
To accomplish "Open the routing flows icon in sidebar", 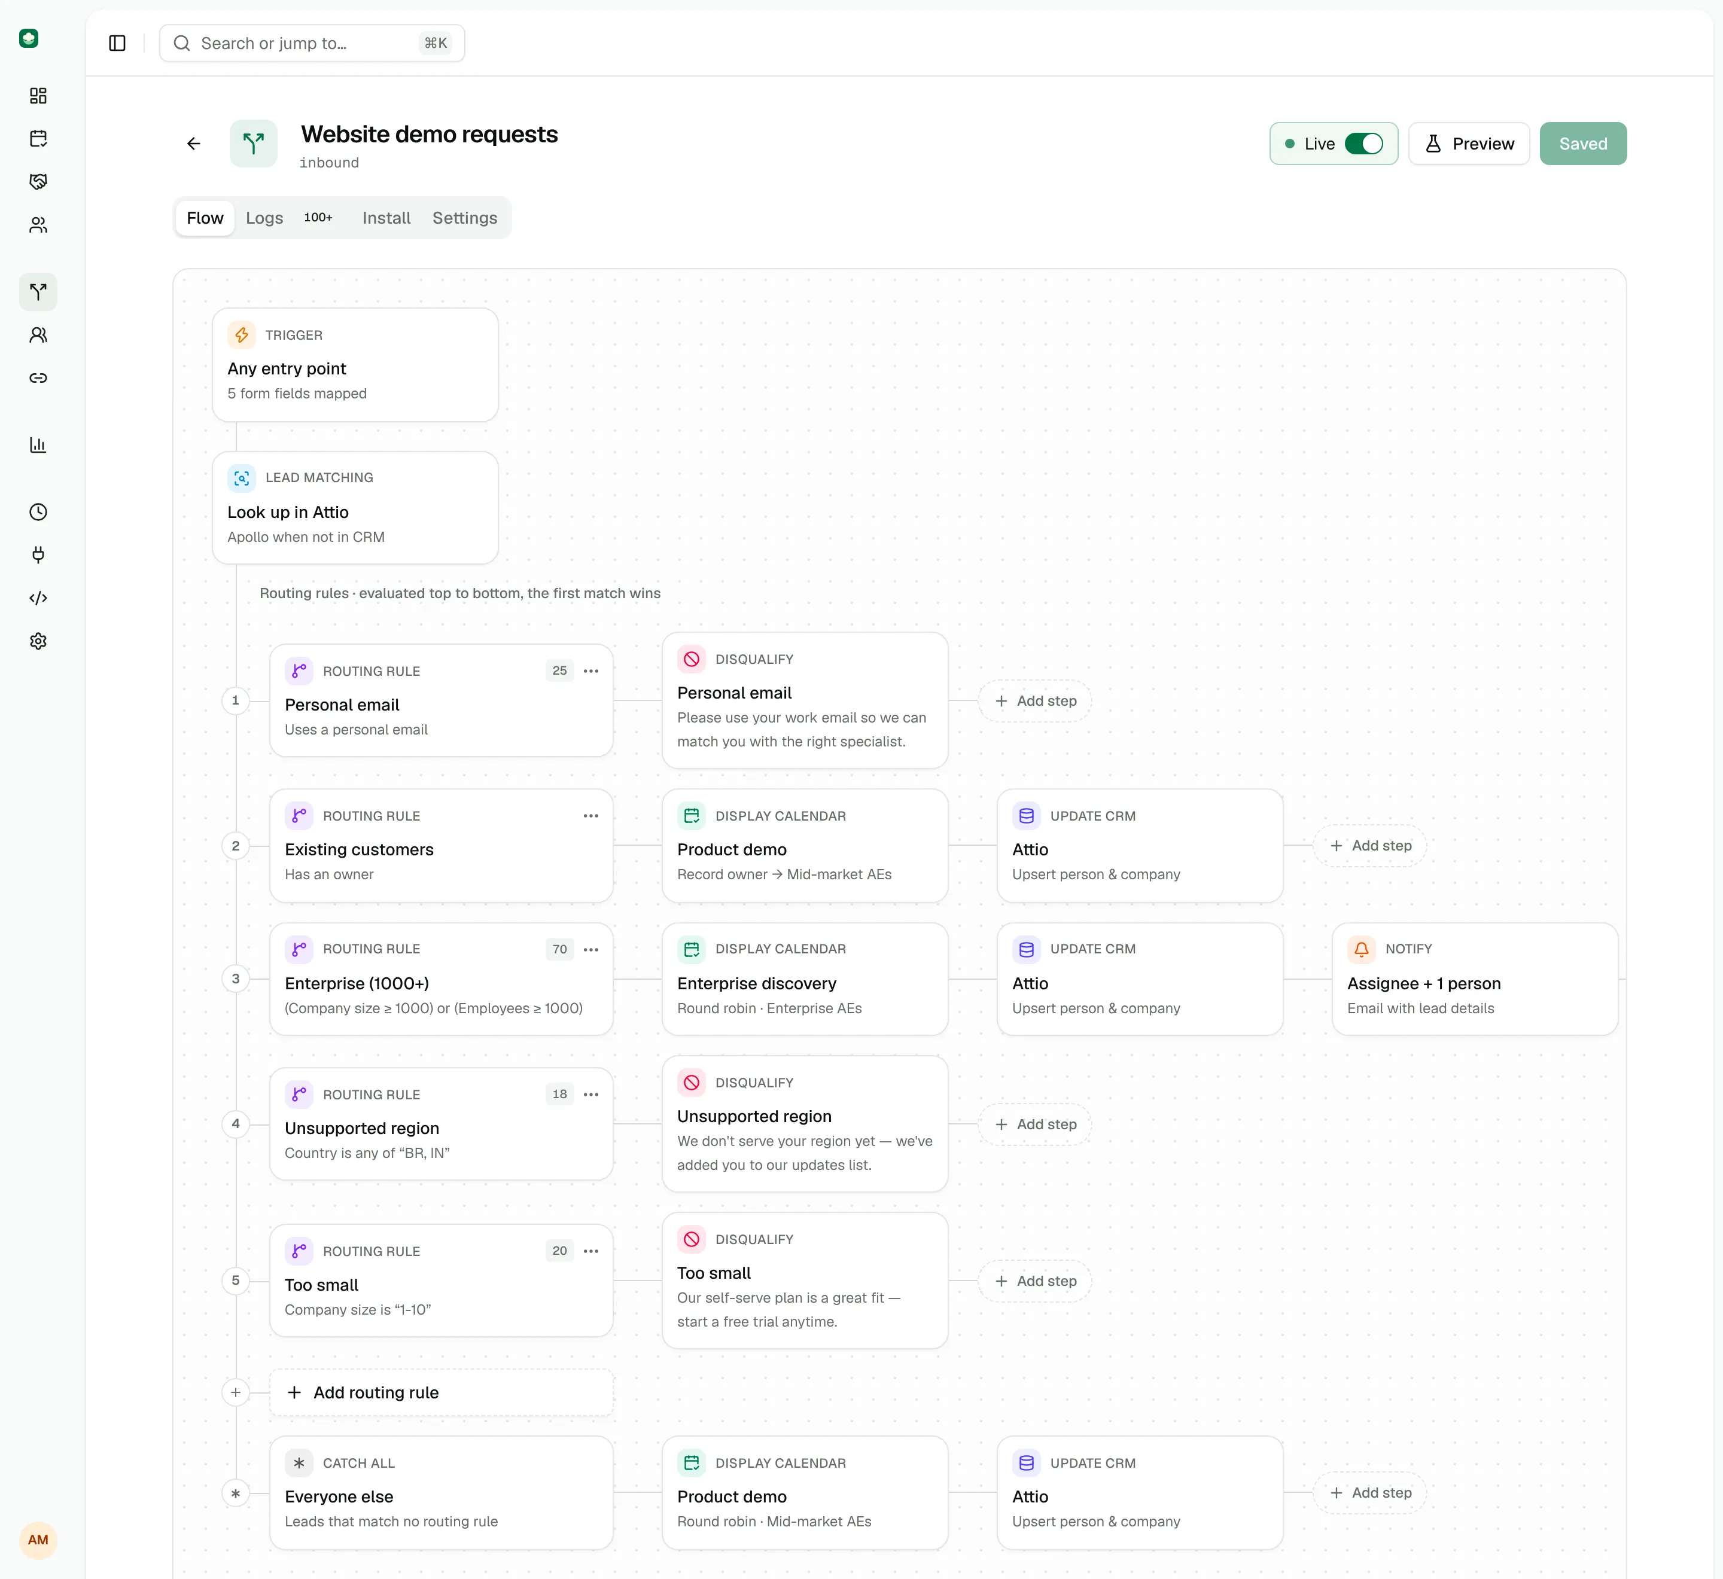I will [x=38, y=291].
